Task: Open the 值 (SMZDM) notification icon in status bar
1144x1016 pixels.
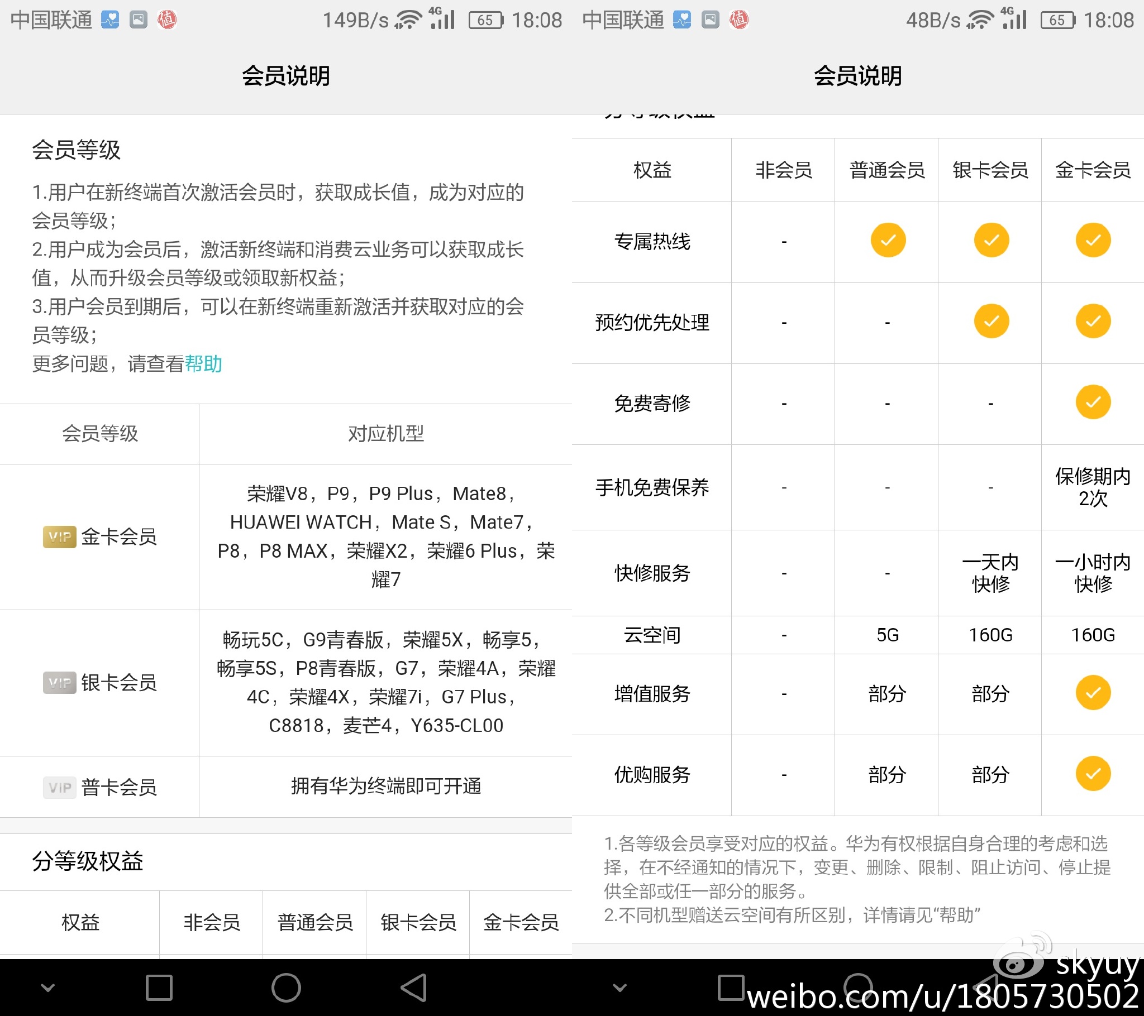Action: pyautogui.click(x=166, y=20)
